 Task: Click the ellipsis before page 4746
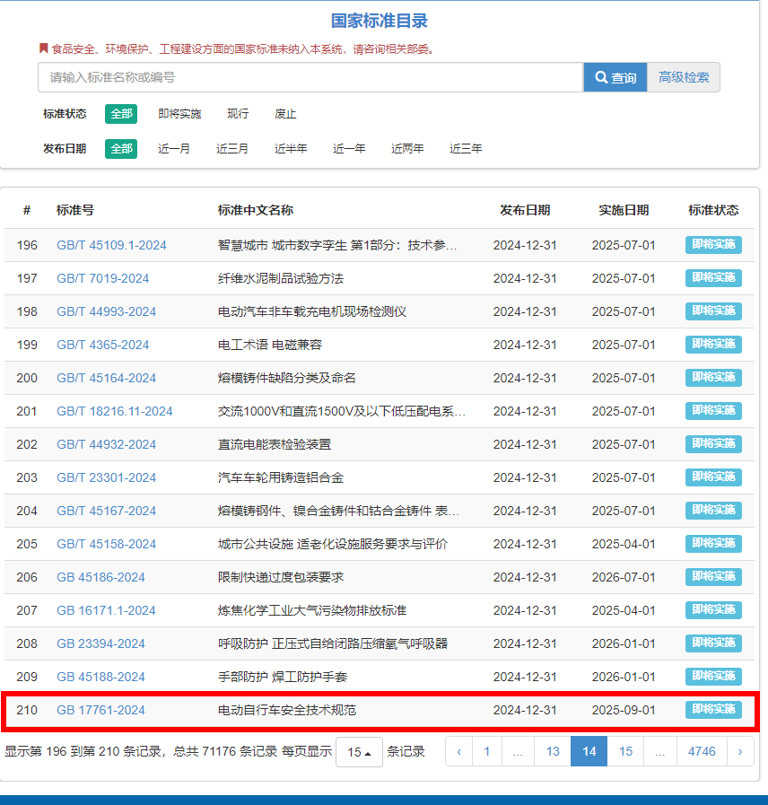coord(659,751)
